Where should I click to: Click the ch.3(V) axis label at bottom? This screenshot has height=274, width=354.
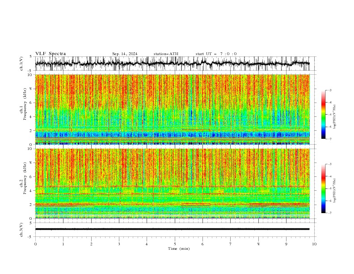(21, 230)
